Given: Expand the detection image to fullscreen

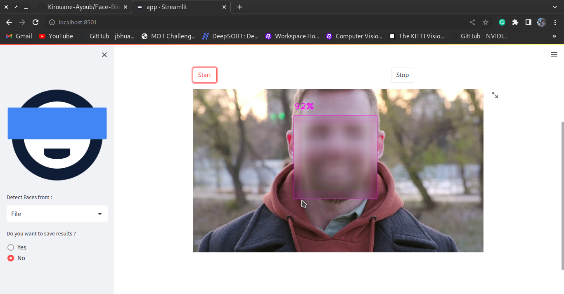Looking at the screenshot, I should tap(495, 95).
